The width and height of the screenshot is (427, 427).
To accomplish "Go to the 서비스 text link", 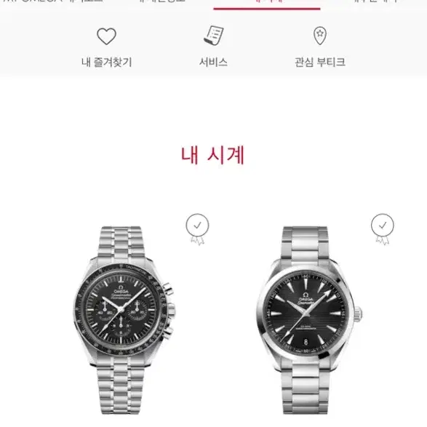I will (x=214, y=62).
